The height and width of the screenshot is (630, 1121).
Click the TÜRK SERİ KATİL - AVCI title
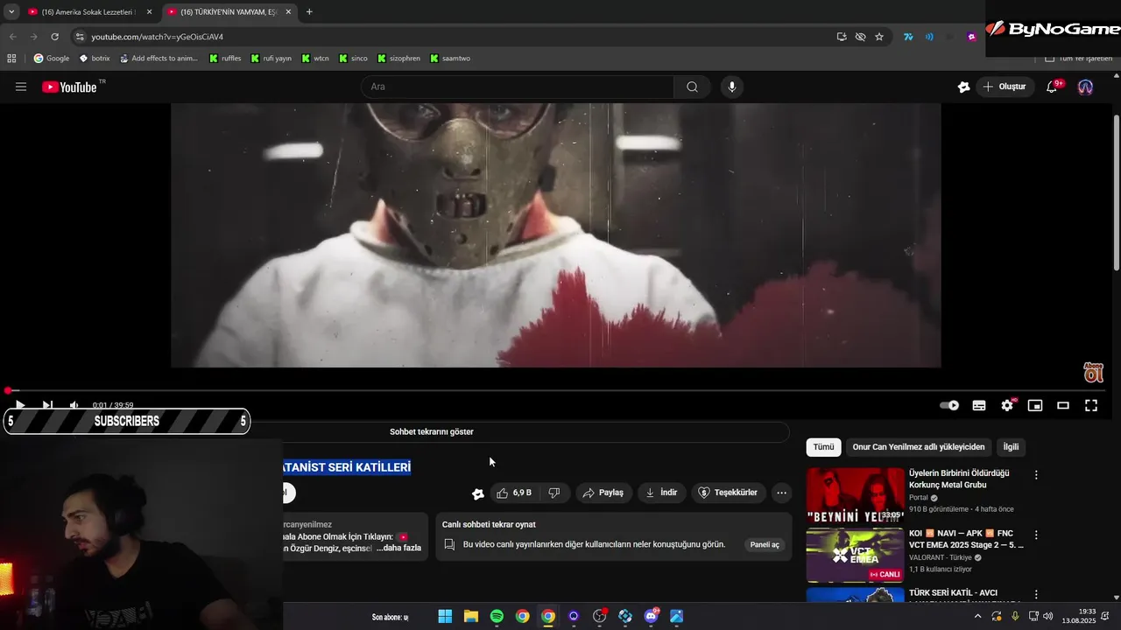953,593
